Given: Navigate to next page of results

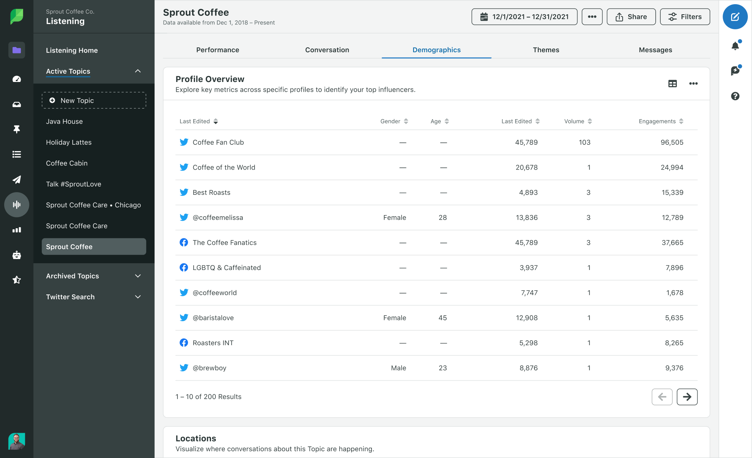Looking at the screenshot, I should click(687, 397).
